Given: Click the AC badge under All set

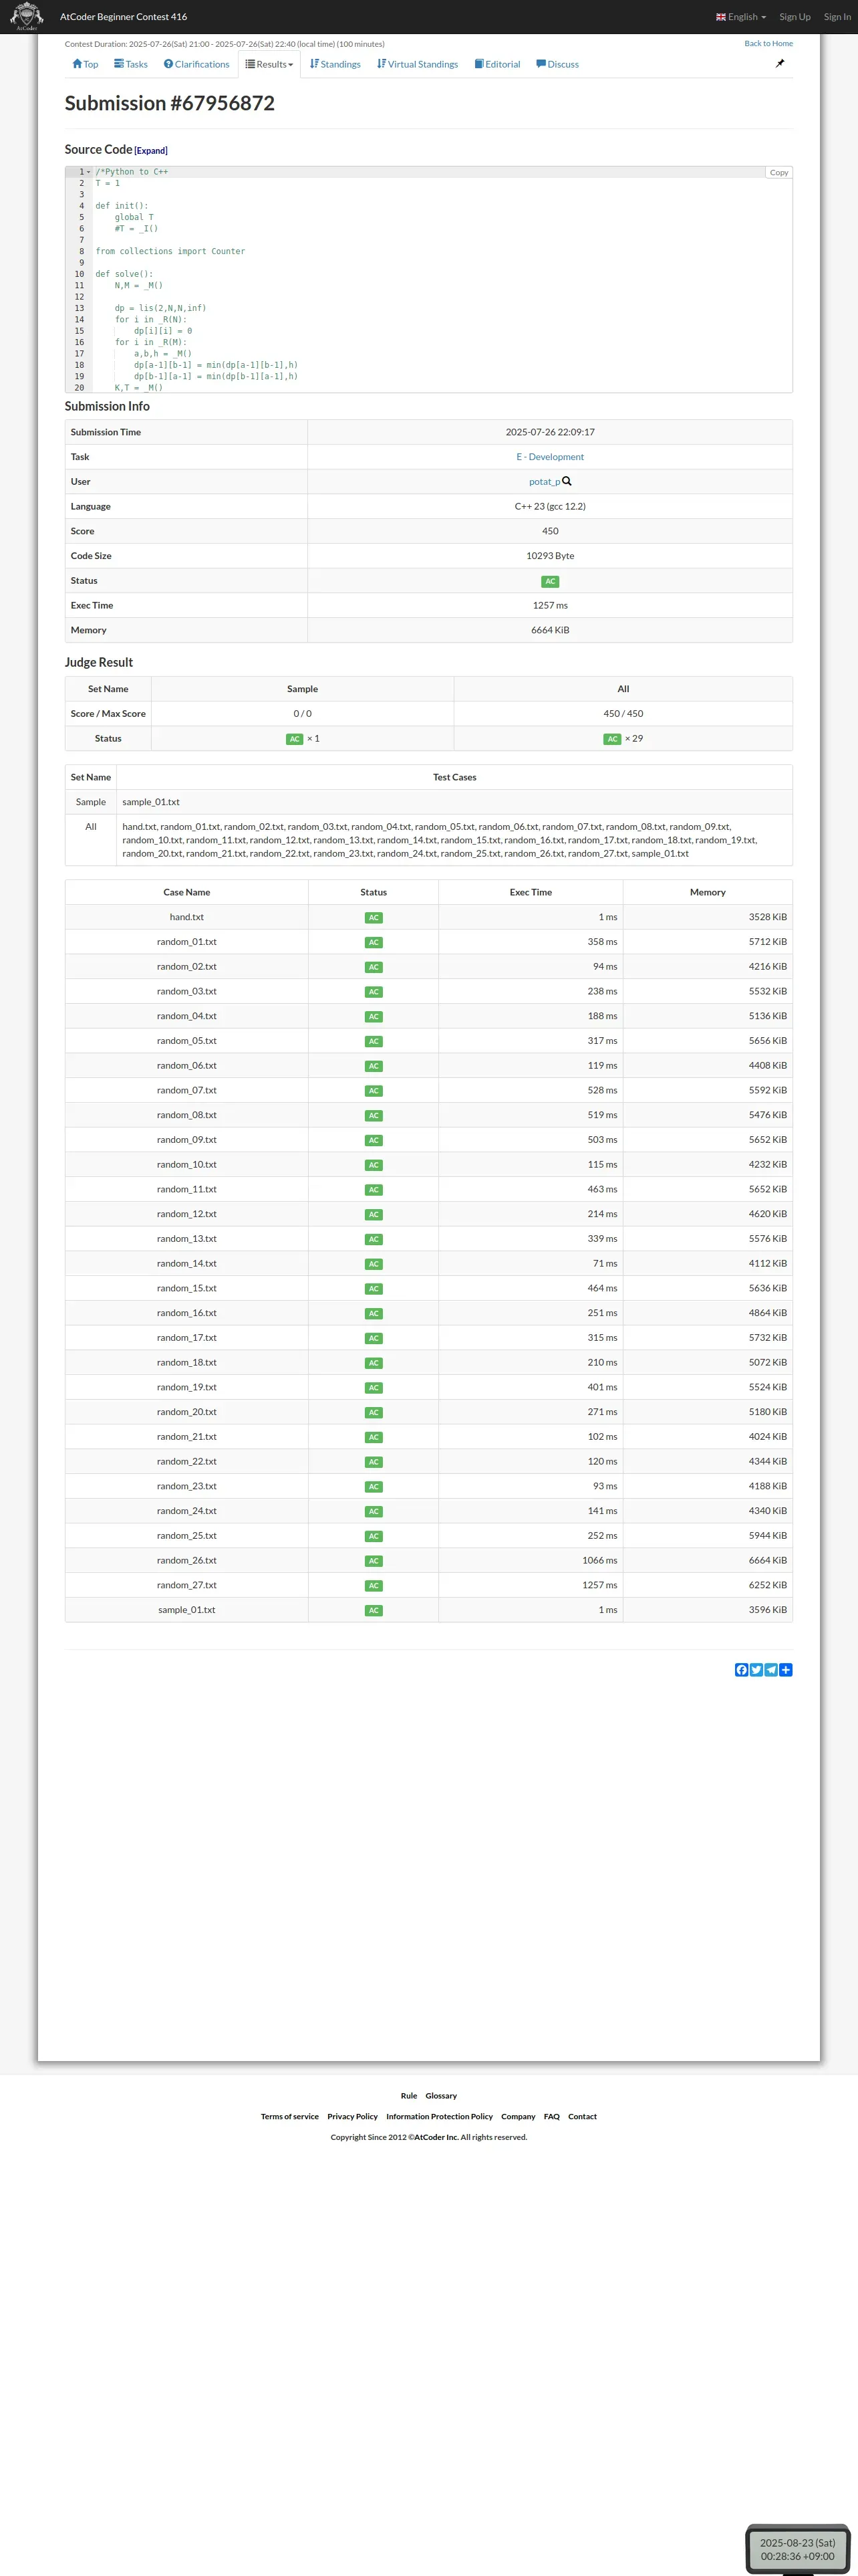Looking at the screenshot, I should [x=612, y=739].
